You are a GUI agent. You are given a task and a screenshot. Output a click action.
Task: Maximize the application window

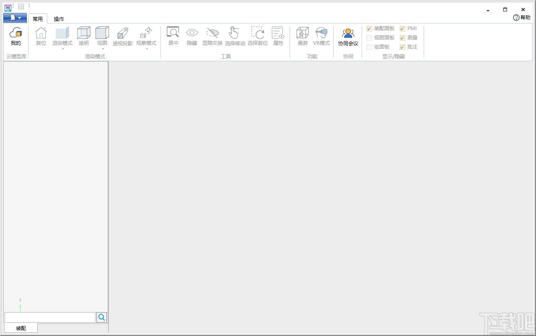pos(505,10)
